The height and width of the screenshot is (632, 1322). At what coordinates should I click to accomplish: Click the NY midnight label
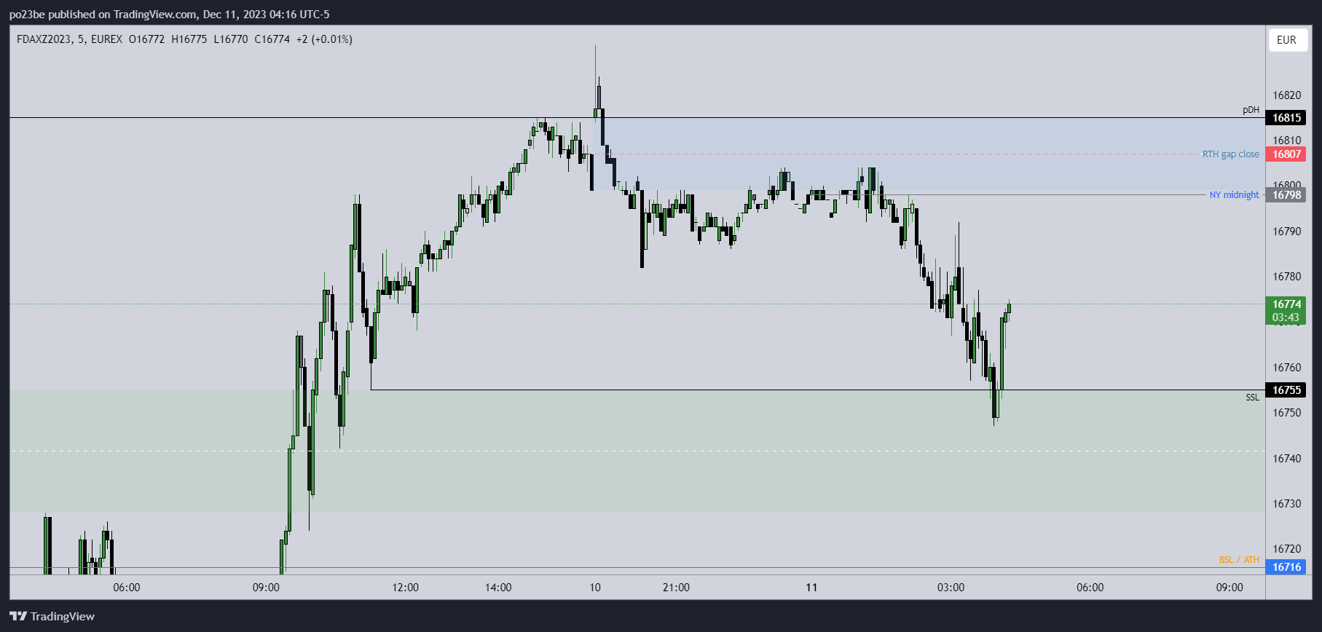point(1234,195)
